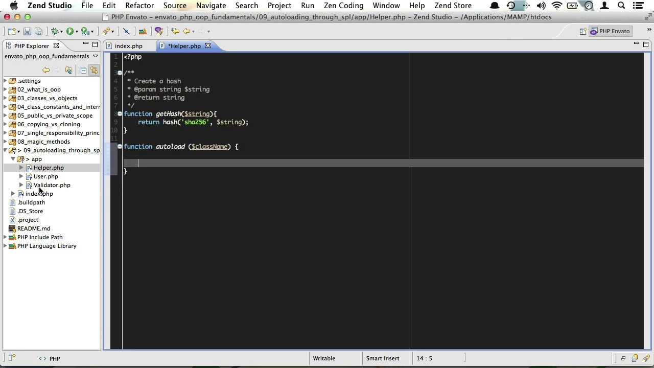Click the Profile/Run-last-tool icon
The image size is (654, 368).
[x=85, y=31]
